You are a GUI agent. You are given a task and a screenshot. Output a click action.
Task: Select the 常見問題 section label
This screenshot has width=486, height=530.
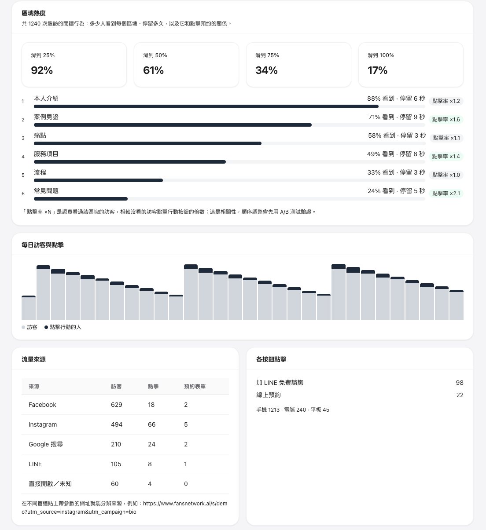tap(46, 191)
